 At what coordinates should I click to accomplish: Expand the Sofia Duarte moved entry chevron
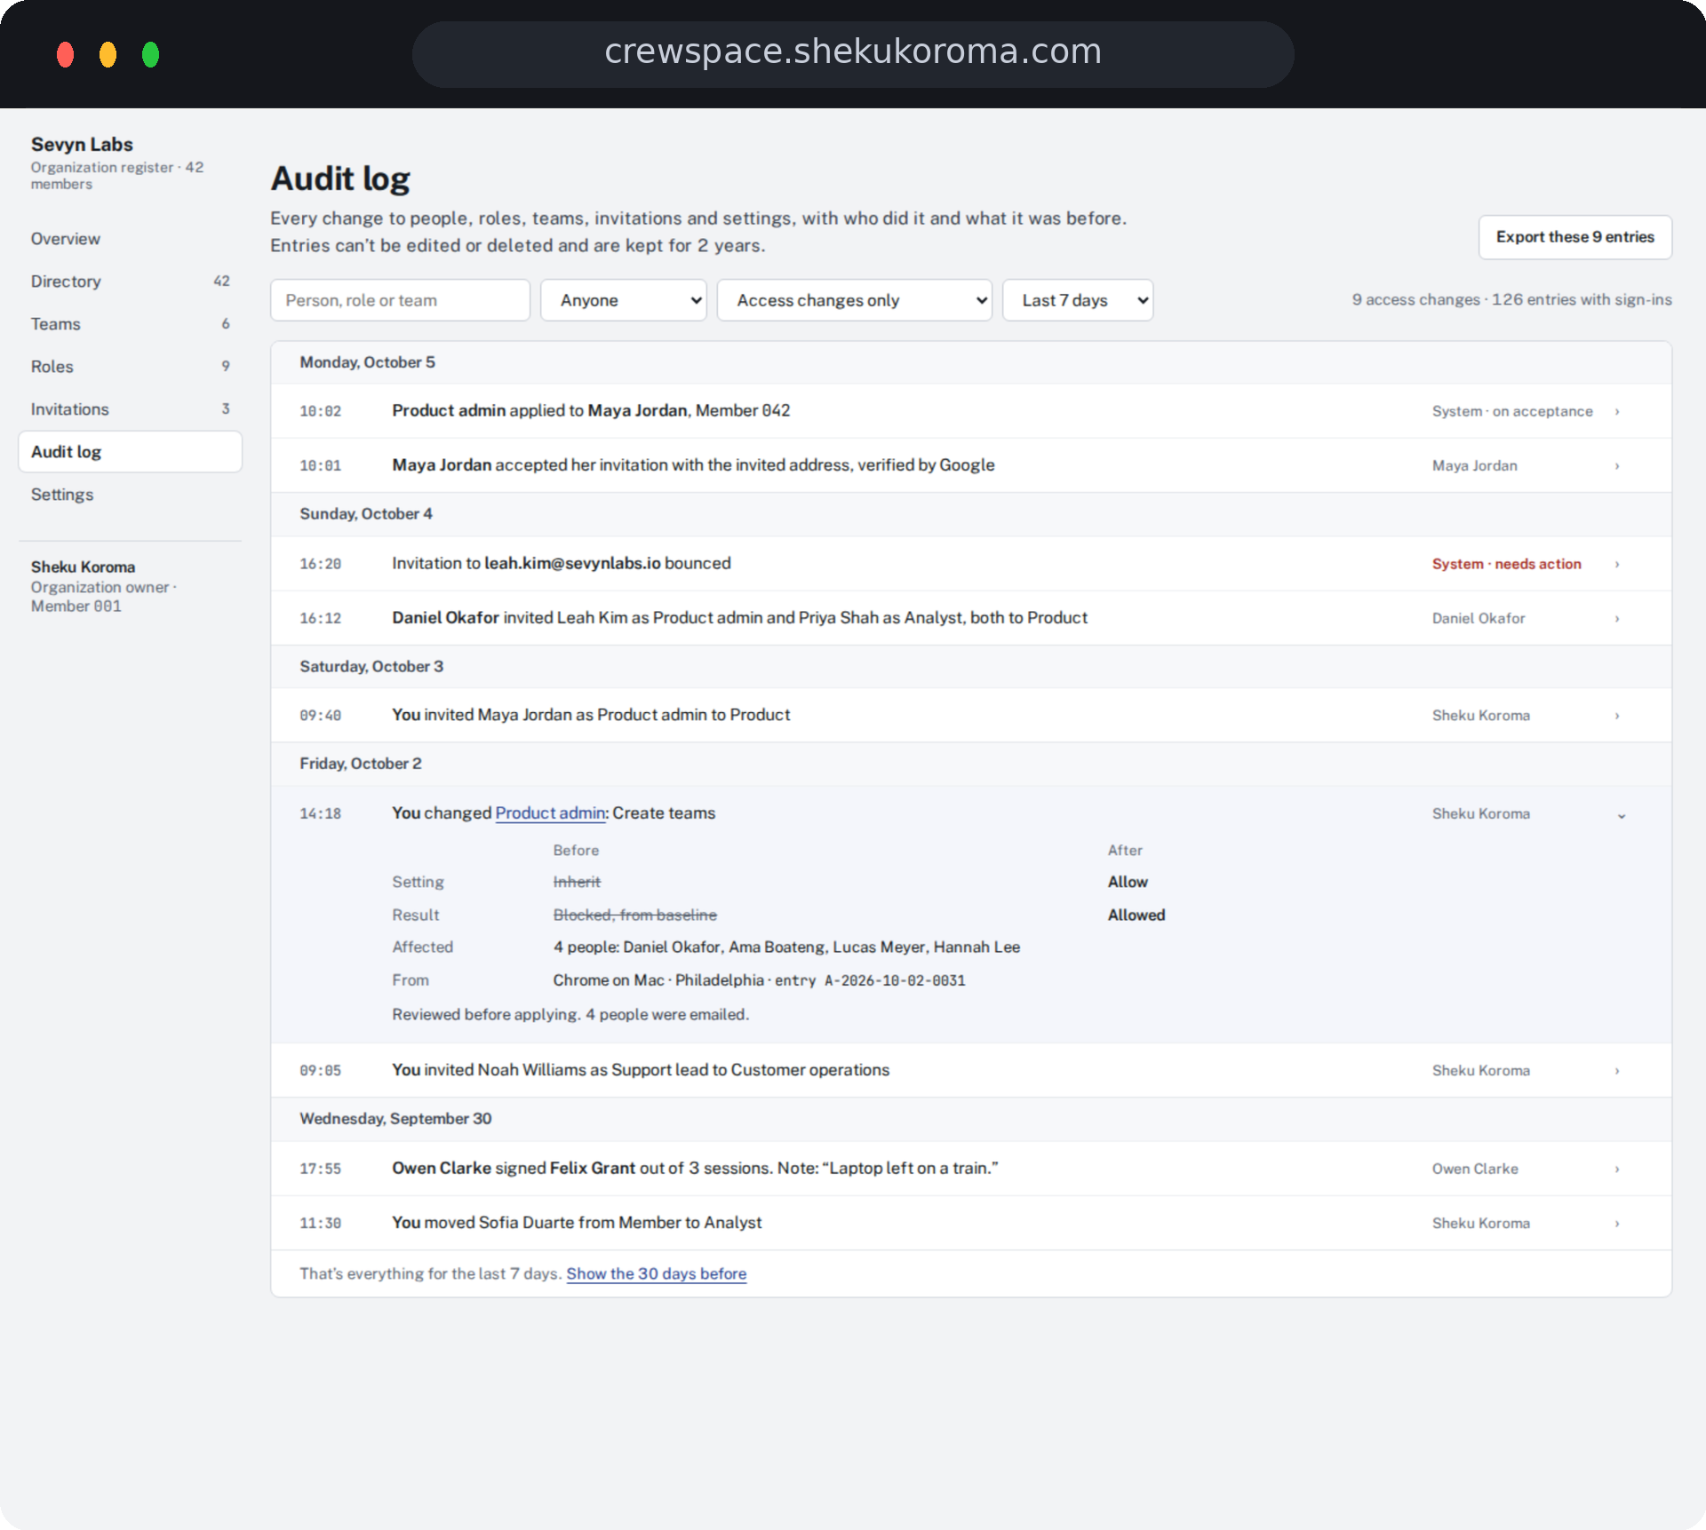pyautogui.click(x=1617, y=1224)
